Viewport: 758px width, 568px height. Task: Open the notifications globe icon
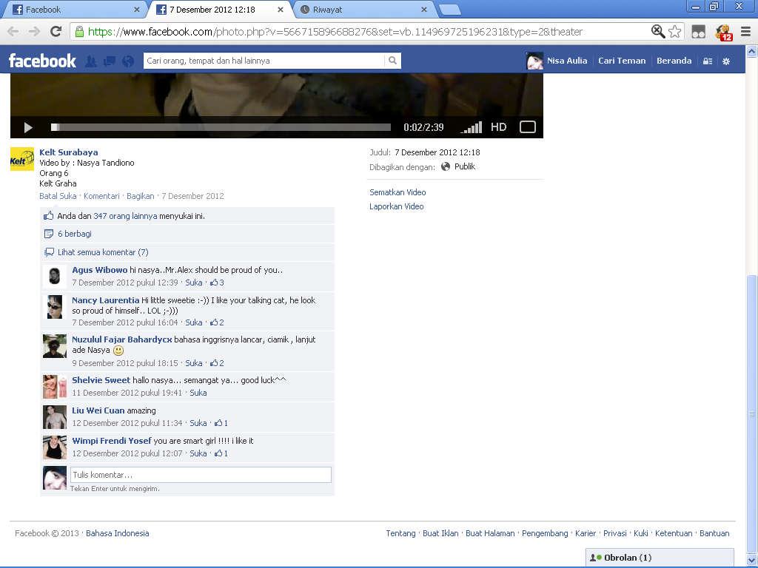pyautogui.click(x=128, y=61)
